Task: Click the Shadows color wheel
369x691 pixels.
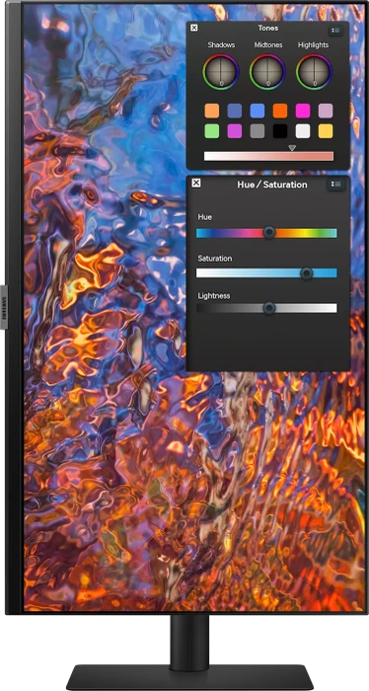Action: [x=221, y=72]
